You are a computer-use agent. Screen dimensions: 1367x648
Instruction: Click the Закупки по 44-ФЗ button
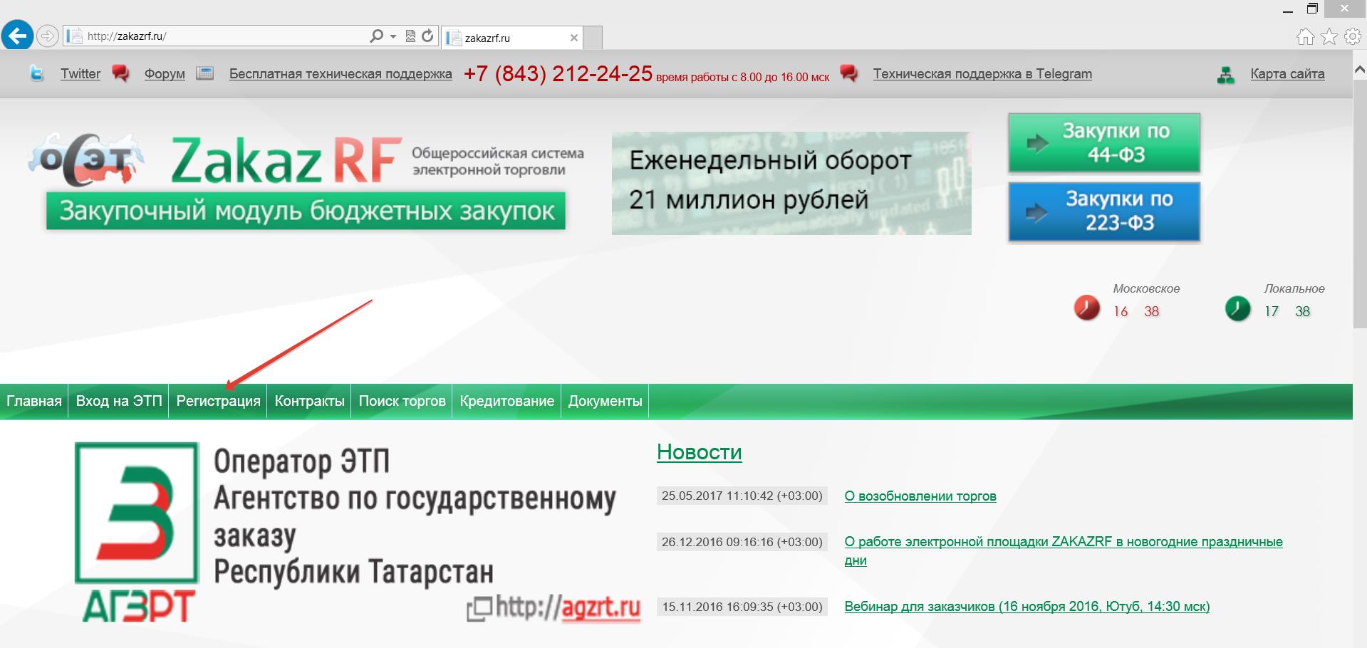pyautogui.click(x=1104, y=143)
